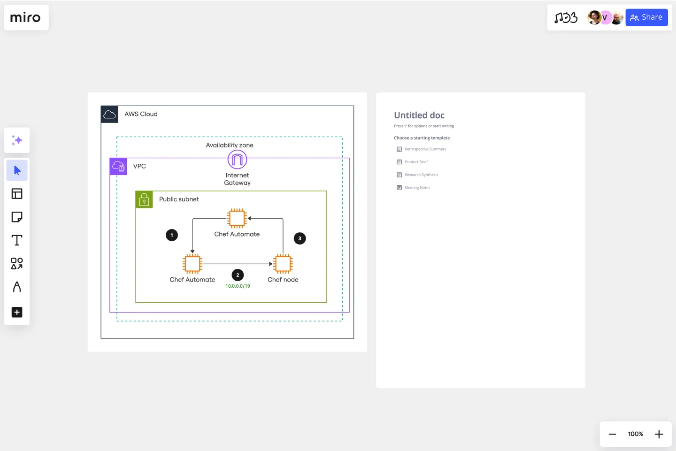Select the pen drawing tool
Image resolution: width=676 pixels, height=451 pixels.
click(17, 287)
